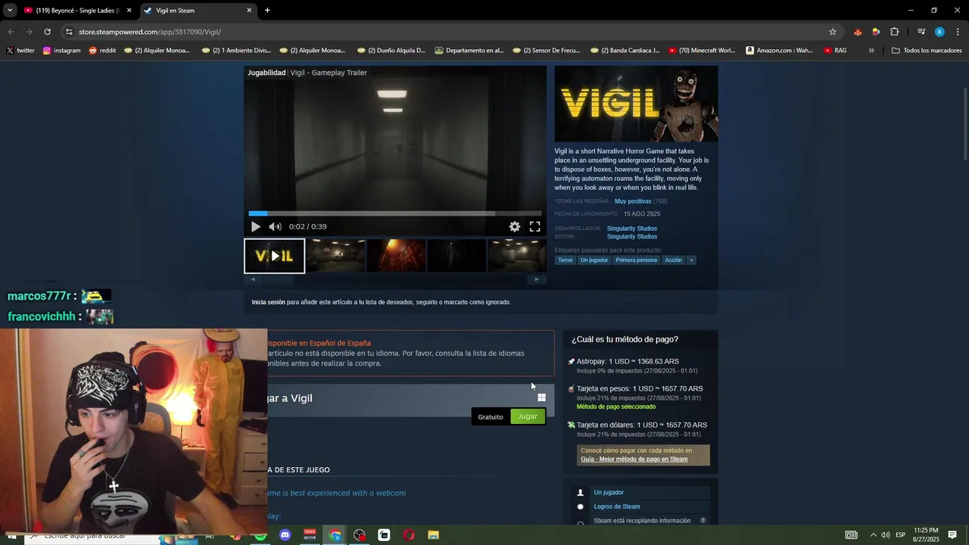Select the second screenshot thumbnail
Screen dimensions: 969x545
[335, 256]
